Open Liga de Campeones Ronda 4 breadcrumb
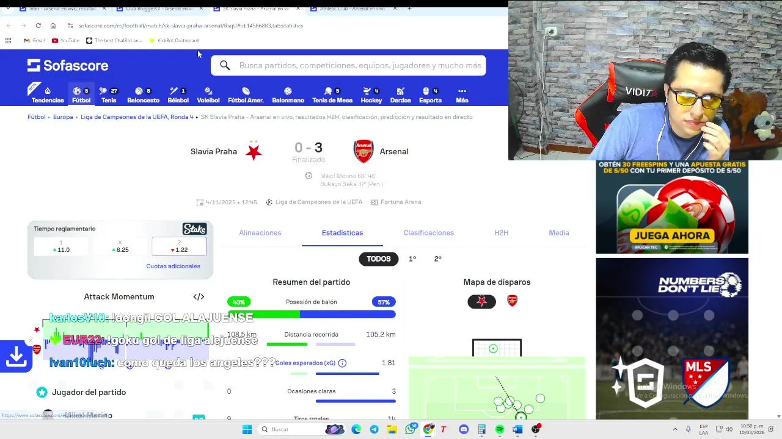 [x=137, y=117]
